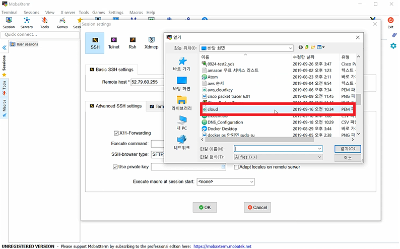Open the SSH-browser type SFTP dropdown
400x249 pixels.
pos(158,154)
